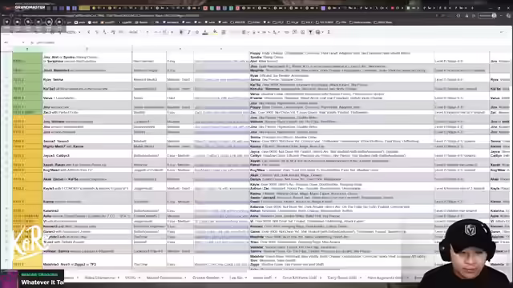The width and height of the screenshot is (513, 288).
Task: Open the zoom percentage dropdown
Action: (x=74, y=32)
